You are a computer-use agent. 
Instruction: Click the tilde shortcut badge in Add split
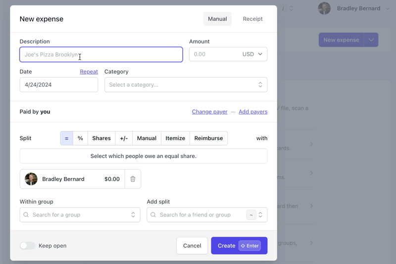pos(251,215)
